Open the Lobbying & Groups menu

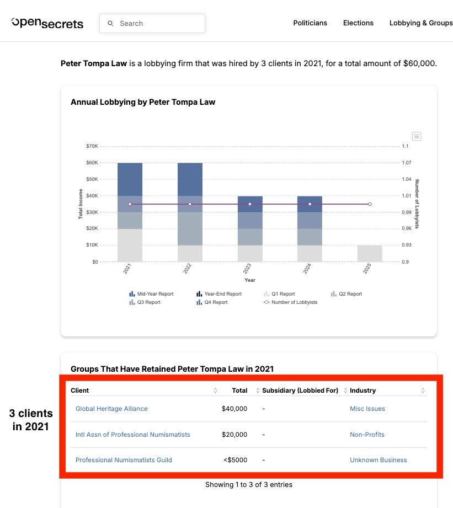(421, 23)
